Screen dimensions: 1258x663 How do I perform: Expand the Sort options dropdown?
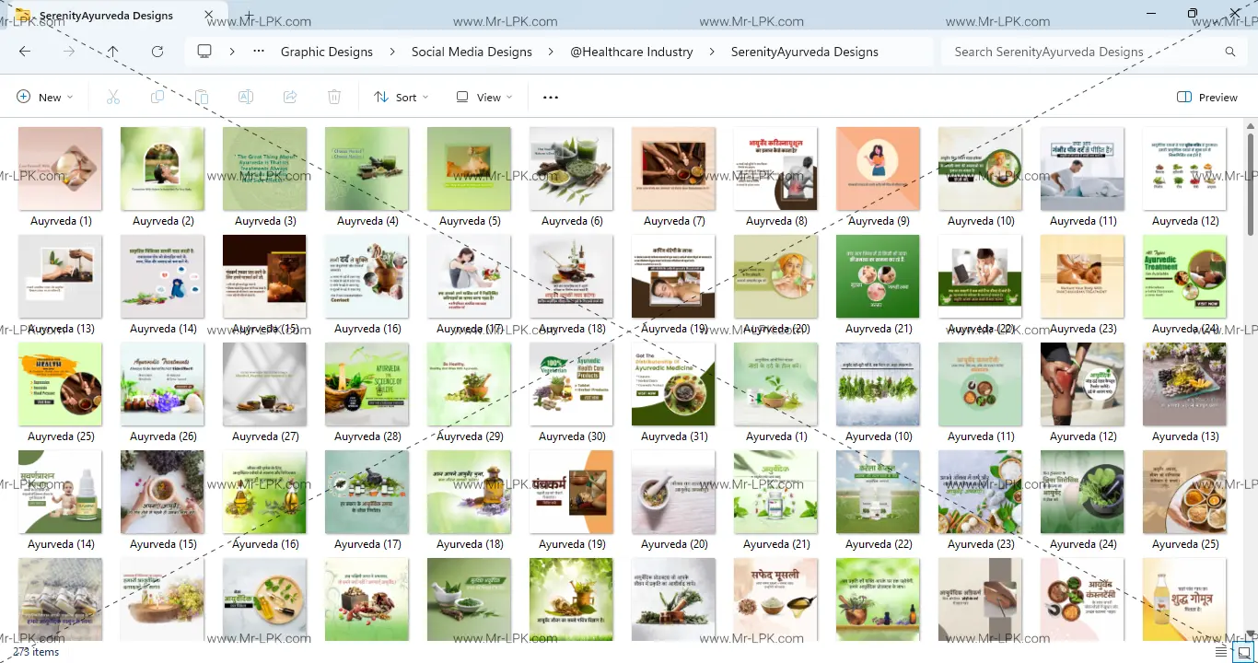(x=401, y=97)
